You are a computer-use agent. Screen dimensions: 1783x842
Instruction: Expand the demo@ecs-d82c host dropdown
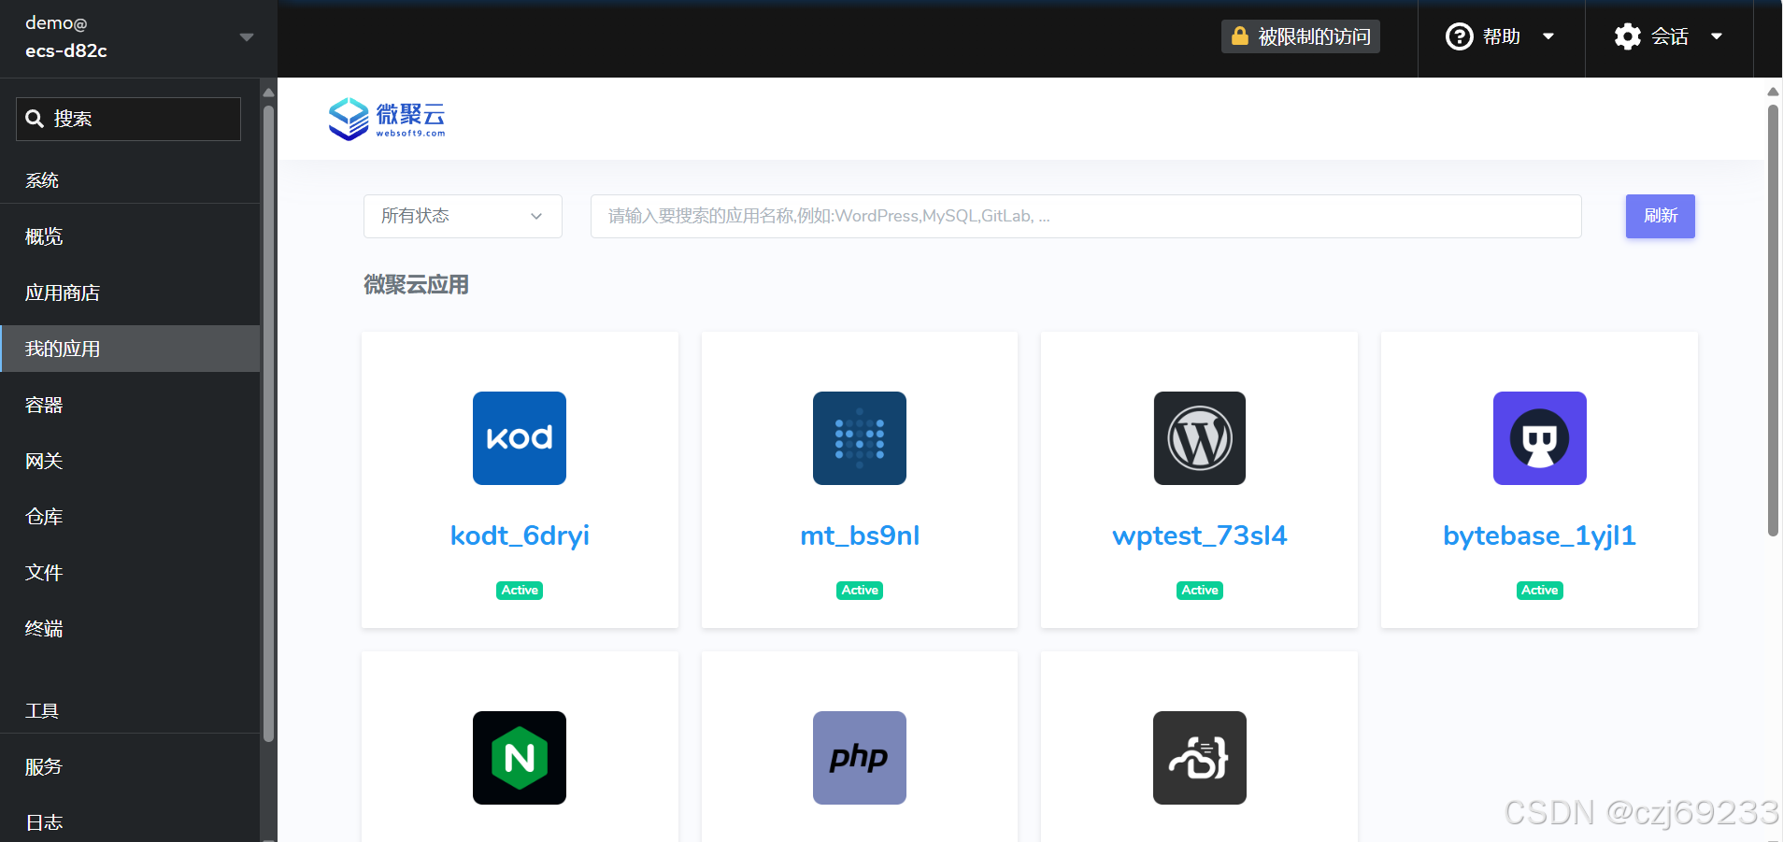(x=247, y=37)
